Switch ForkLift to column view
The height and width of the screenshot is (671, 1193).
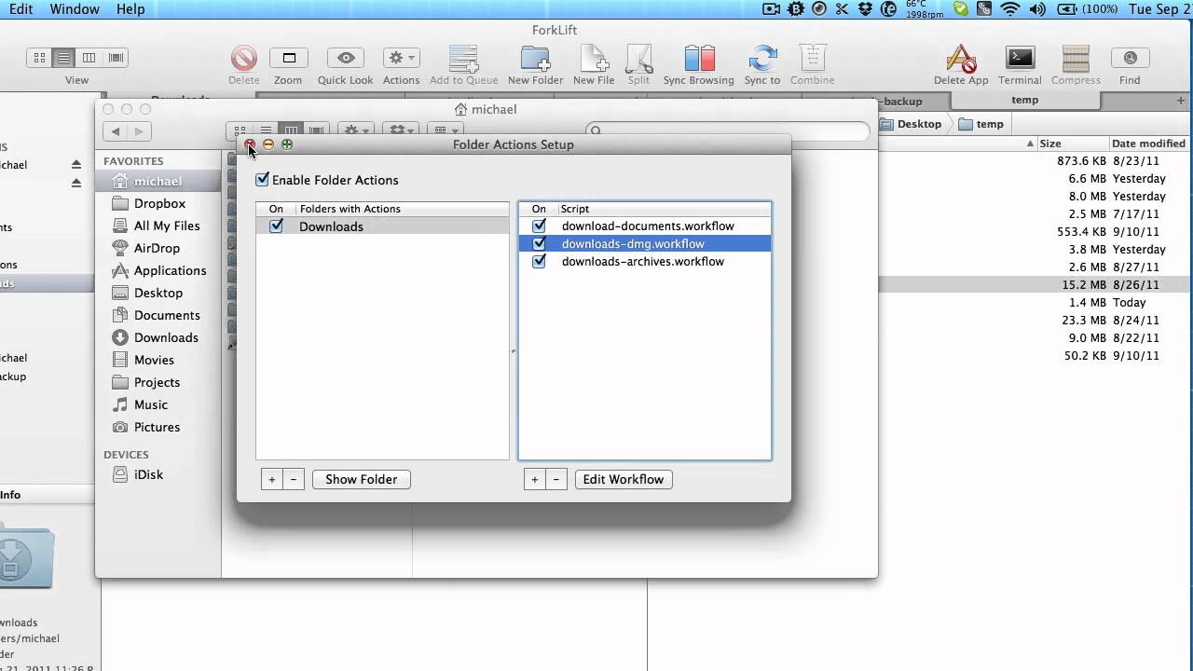[x=89, y=58]
